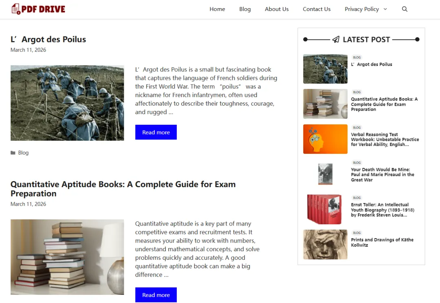Click Read more for Quantitative Aptitude Books

pyautogui.click(x=156, y=295)
